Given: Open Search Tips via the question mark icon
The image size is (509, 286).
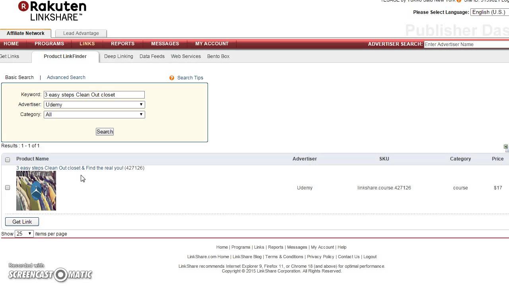Looking at the screenshot, I should coord(171,77).
